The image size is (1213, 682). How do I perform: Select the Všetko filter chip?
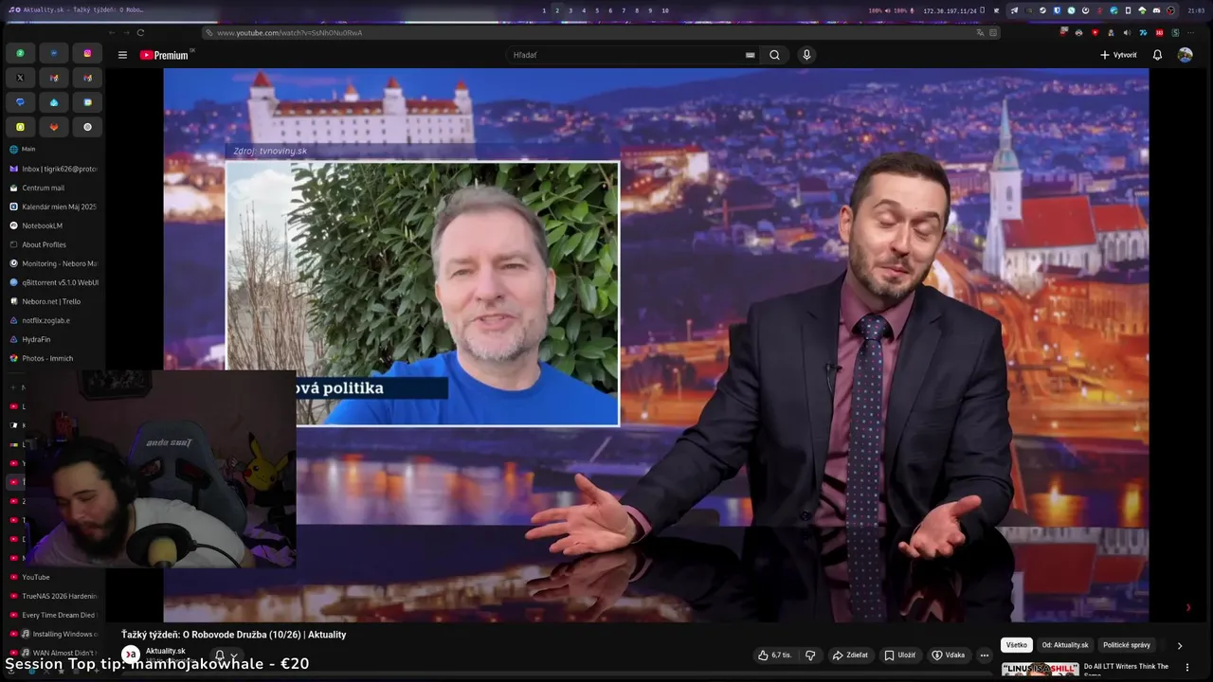1017,645
